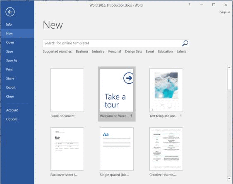Click the Industry suggested search
Screen dimensions: 233x184
pyautogui.click(x=98, y=51)
